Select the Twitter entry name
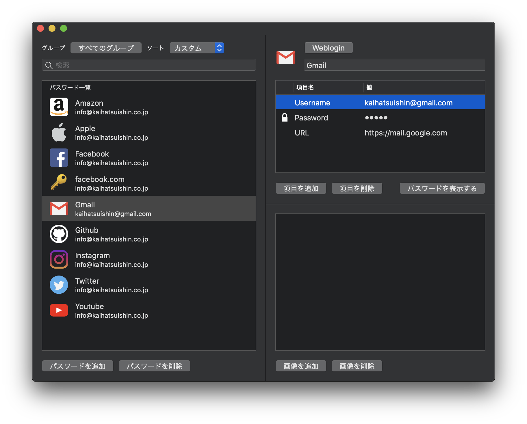527x424 pixels. (87, 281)
